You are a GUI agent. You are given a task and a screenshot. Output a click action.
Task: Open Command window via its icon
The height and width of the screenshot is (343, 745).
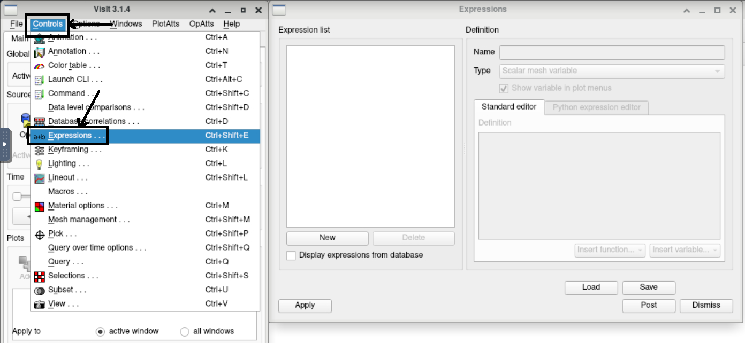[x=40, y=93]
